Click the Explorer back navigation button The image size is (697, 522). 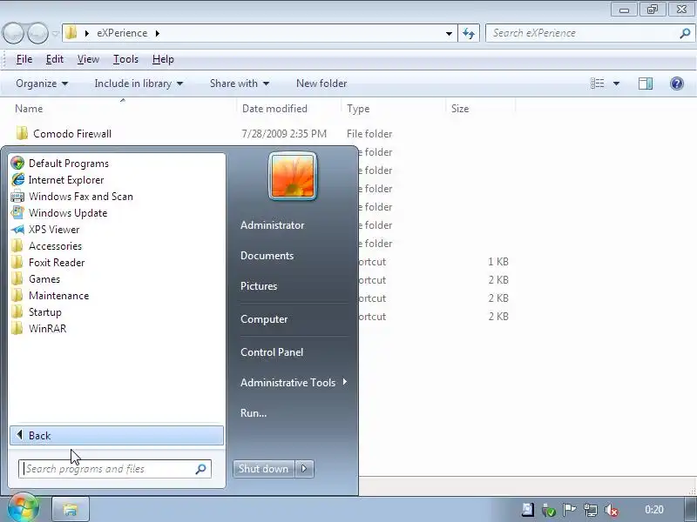click(13, 33)
